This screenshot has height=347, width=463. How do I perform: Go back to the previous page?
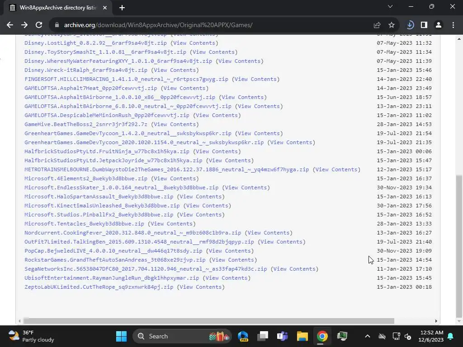tap(10, 25)
